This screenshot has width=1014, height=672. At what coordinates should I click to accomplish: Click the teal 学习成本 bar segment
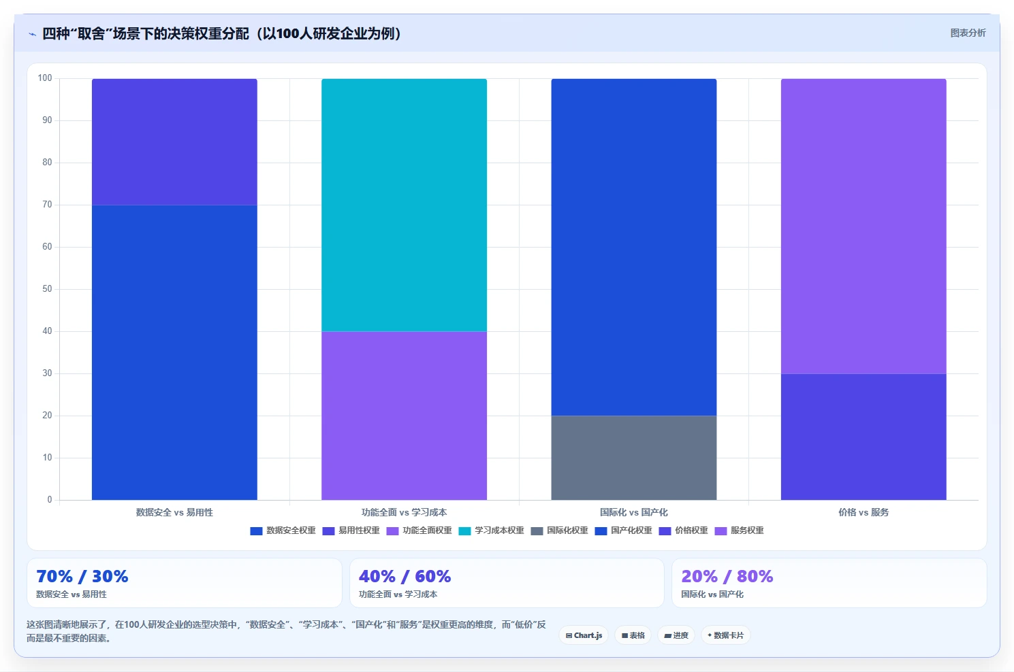404,205
